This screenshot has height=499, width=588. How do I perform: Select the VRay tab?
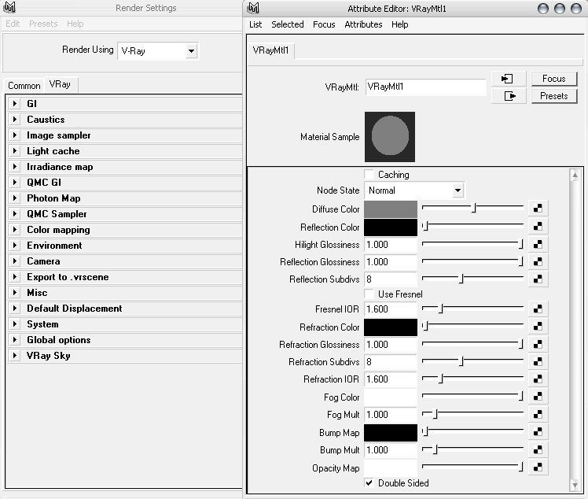point(60,84)
